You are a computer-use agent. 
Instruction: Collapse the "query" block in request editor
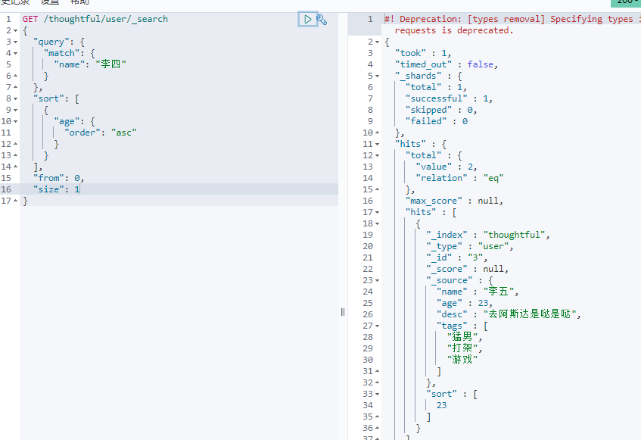(x=16, y=42)
